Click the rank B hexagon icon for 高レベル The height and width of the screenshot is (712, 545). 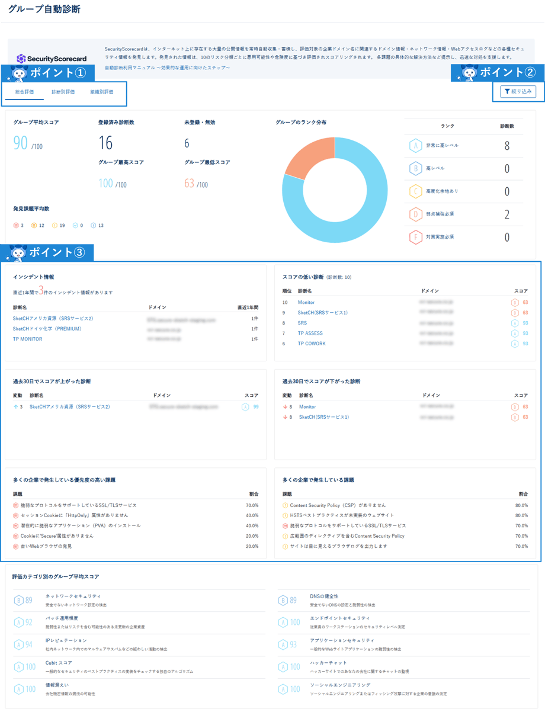pos(415,168)
